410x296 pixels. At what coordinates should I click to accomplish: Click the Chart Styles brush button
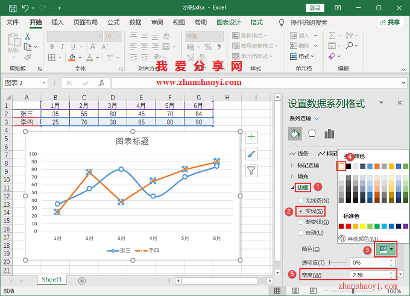[x=251, y=154]
